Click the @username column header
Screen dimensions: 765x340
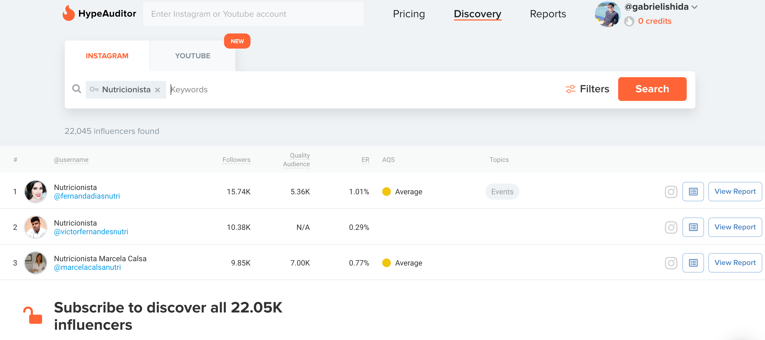pyautogui.click(x=71, y=160)
